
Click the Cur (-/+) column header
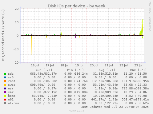coord(44,70)
